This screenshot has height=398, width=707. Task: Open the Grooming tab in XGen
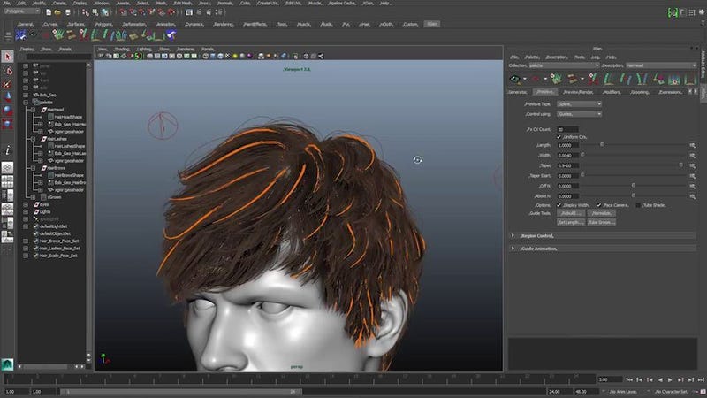point(639,92)
